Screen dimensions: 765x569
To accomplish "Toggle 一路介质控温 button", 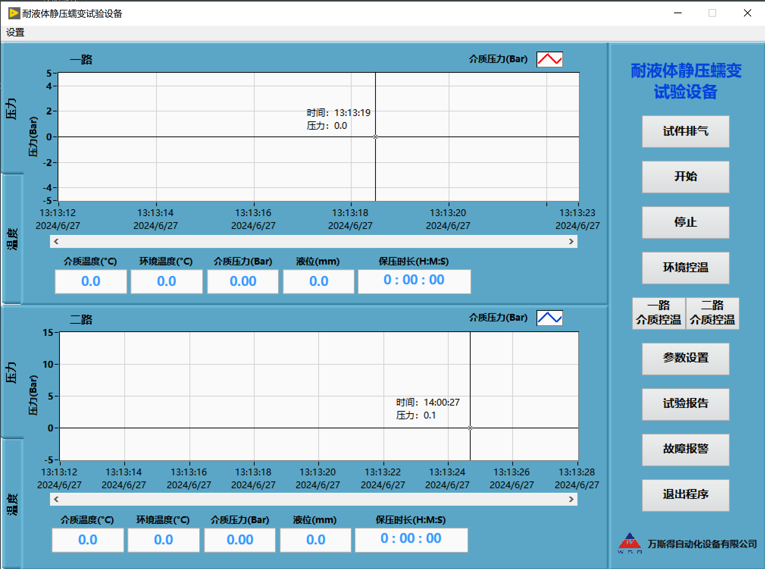I will click(659, 313).
